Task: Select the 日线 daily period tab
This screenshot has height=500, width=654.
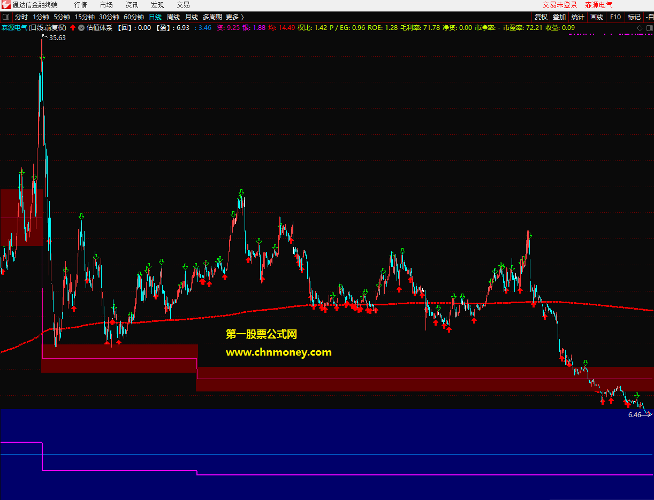Action: [x=155, y=17]
